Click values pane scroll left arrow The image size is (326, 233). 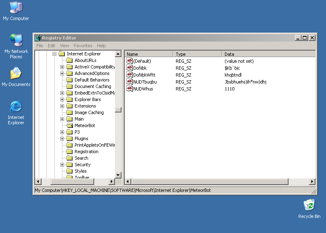tap(128, 181)
